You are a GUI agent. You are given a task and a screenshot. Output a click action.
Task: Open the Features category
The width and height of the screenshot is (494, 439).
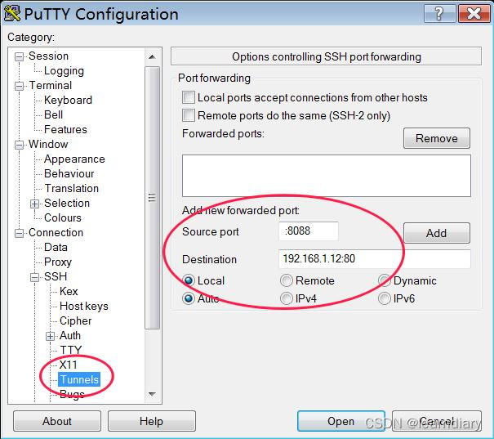(65, 129)
